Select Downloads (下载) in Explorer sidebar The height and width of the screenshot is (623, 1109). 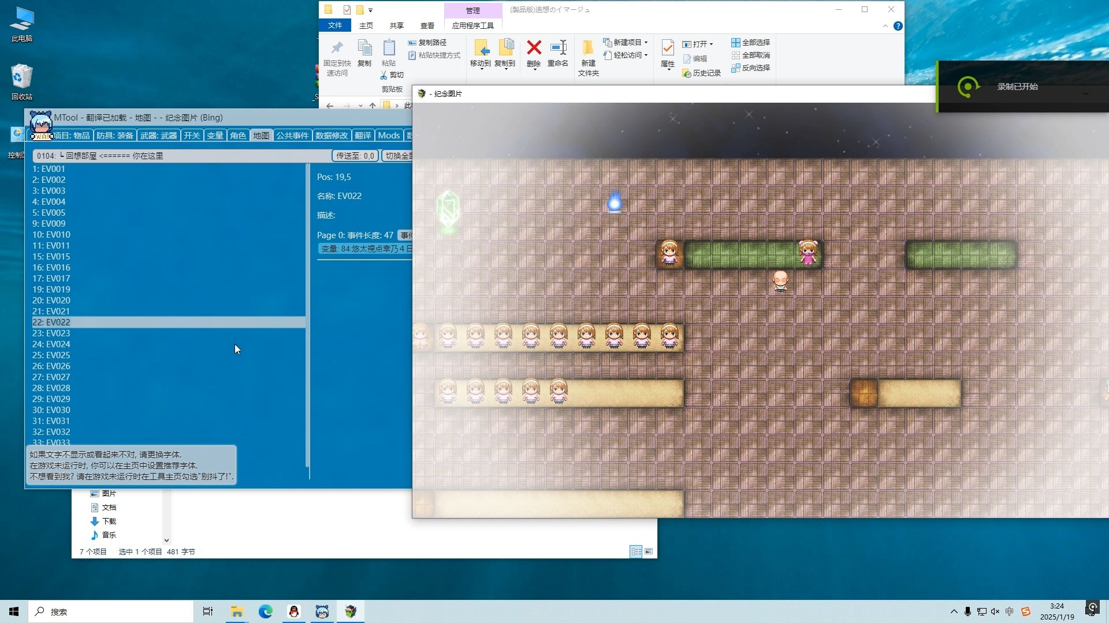pos(103,521)
